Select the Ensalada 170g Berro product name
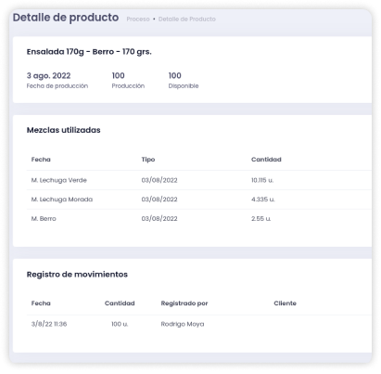 click(x=89, y=52)
